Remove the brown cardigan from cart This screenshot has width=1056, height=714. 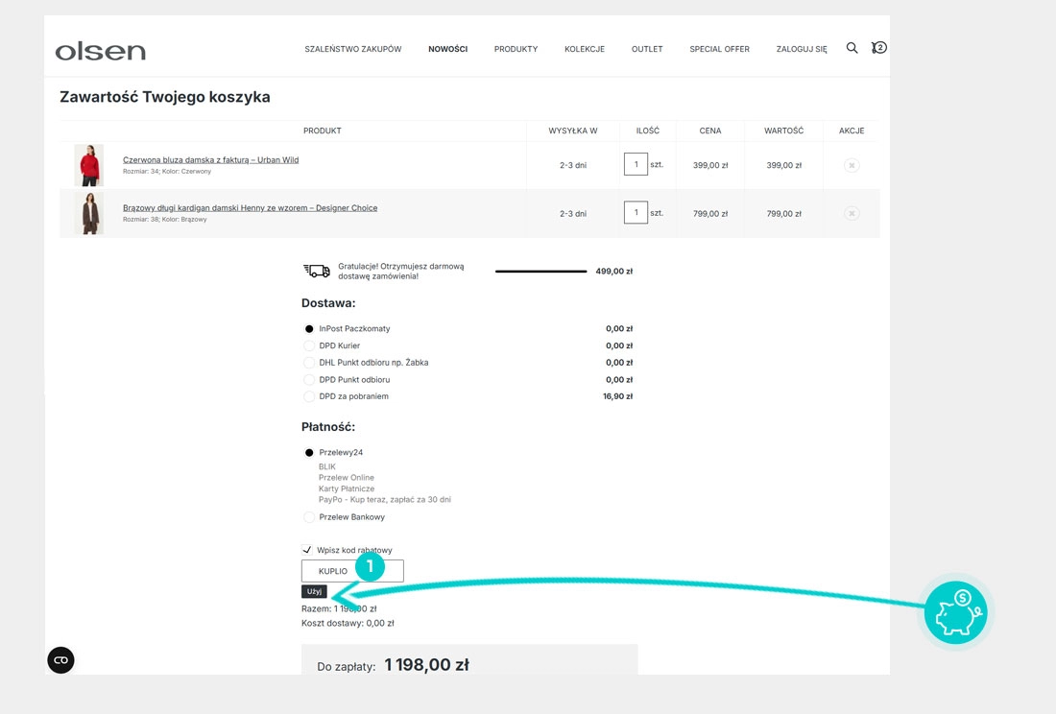coord(852,213)
